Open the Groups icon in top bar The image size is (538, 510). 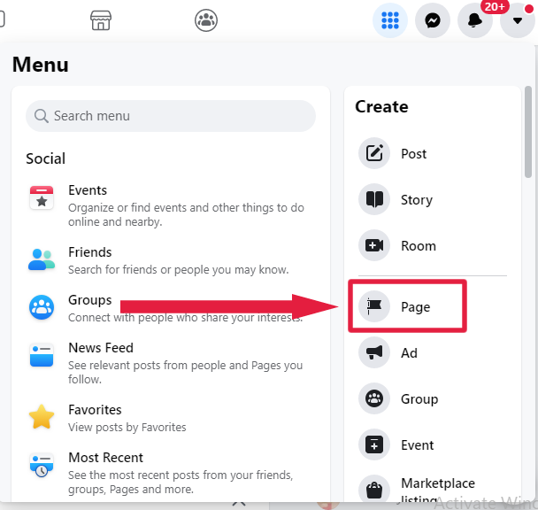pos(206,20)
